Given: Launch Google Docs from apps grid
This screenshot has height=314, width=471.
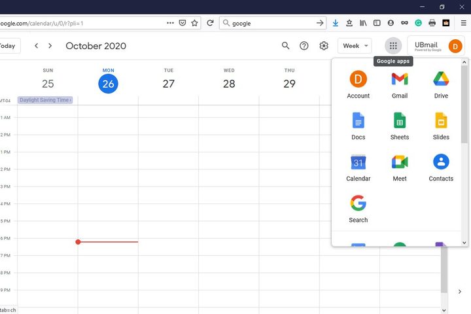Looking at the screenshot, I should point(358,126).
